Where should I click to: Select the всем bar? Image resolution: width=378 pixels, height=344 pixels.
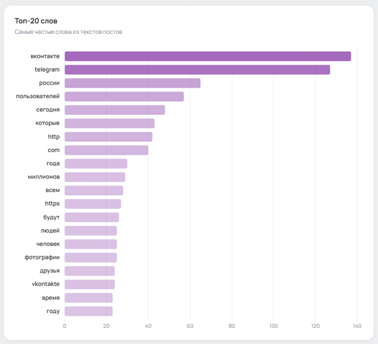[93, 191]
